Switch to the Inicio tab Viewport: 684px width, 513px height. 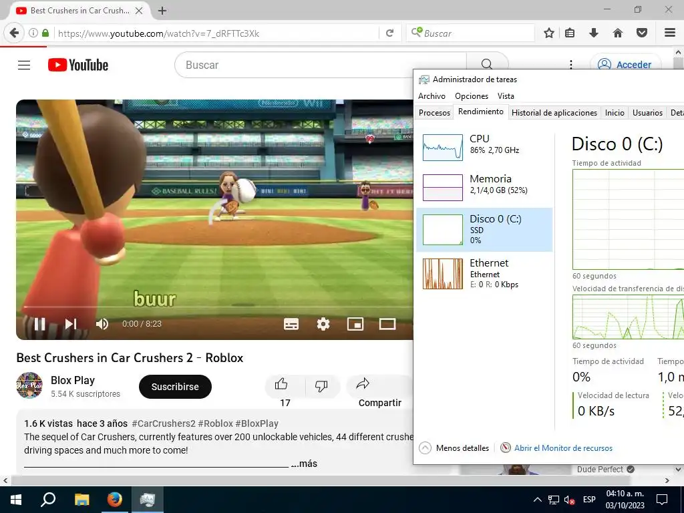click(x=615, y=112)
